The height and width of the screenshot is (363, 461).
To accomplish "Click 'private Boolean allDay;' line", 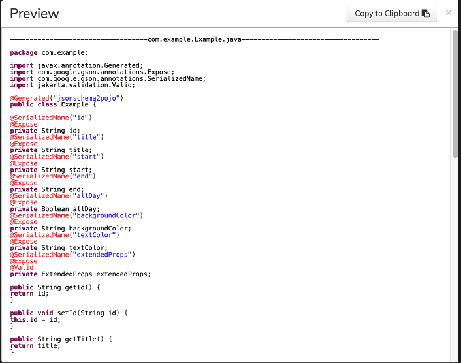I will [55, 209].
